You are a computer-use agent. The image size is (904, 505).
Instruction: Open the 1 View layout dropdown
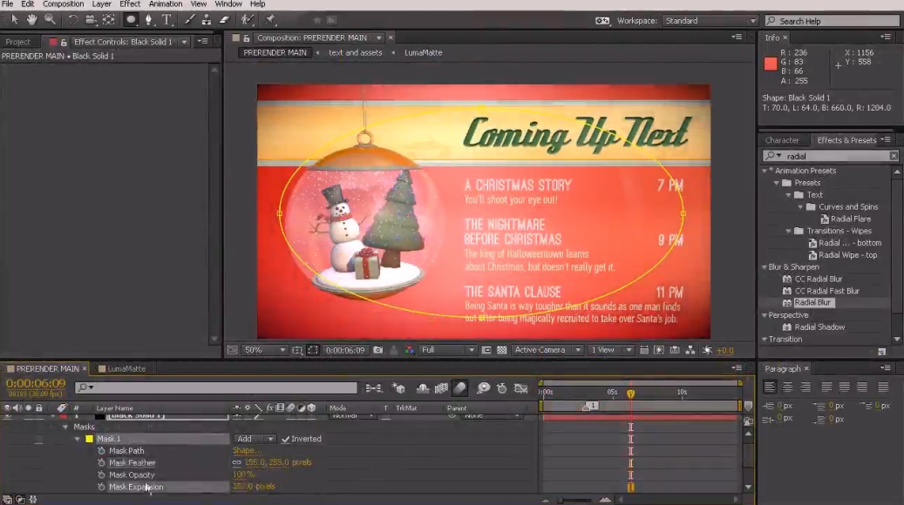tap(612, 350)
